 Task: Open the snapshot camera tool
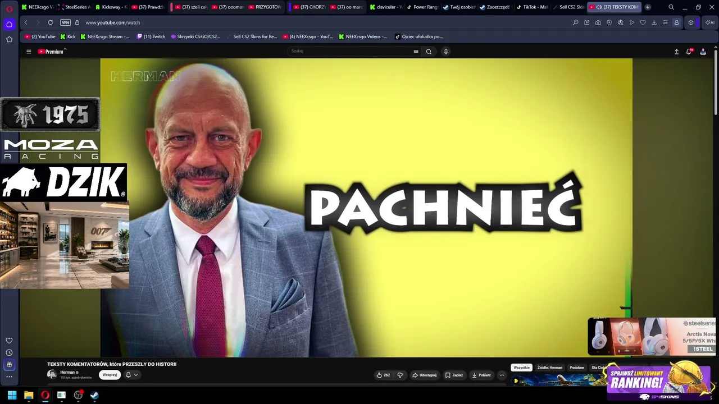pyautogui.click(x=598, y=22)
